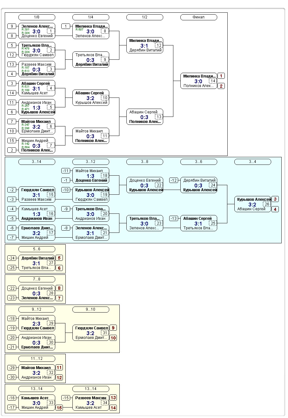The height and width of the screenshot is (418, 288).
Task: Click the "-11" box beside Майтов Михаил
Action: [66, 171]
